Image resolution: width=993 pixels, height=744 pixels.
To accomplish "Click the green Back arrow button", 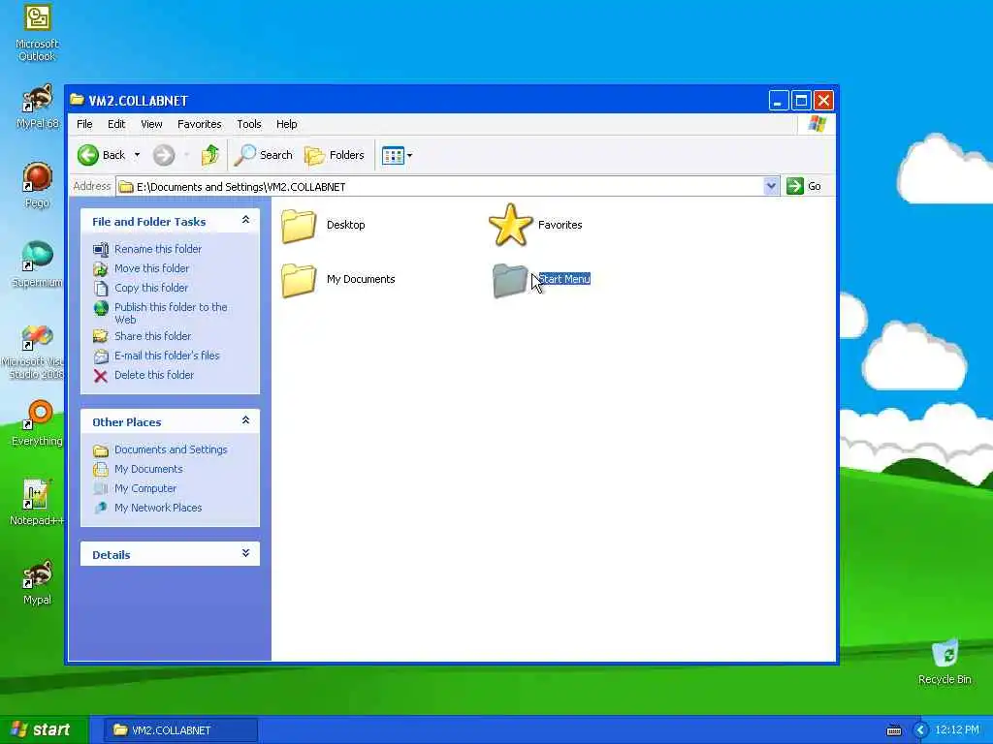I will tap(88, 155).
